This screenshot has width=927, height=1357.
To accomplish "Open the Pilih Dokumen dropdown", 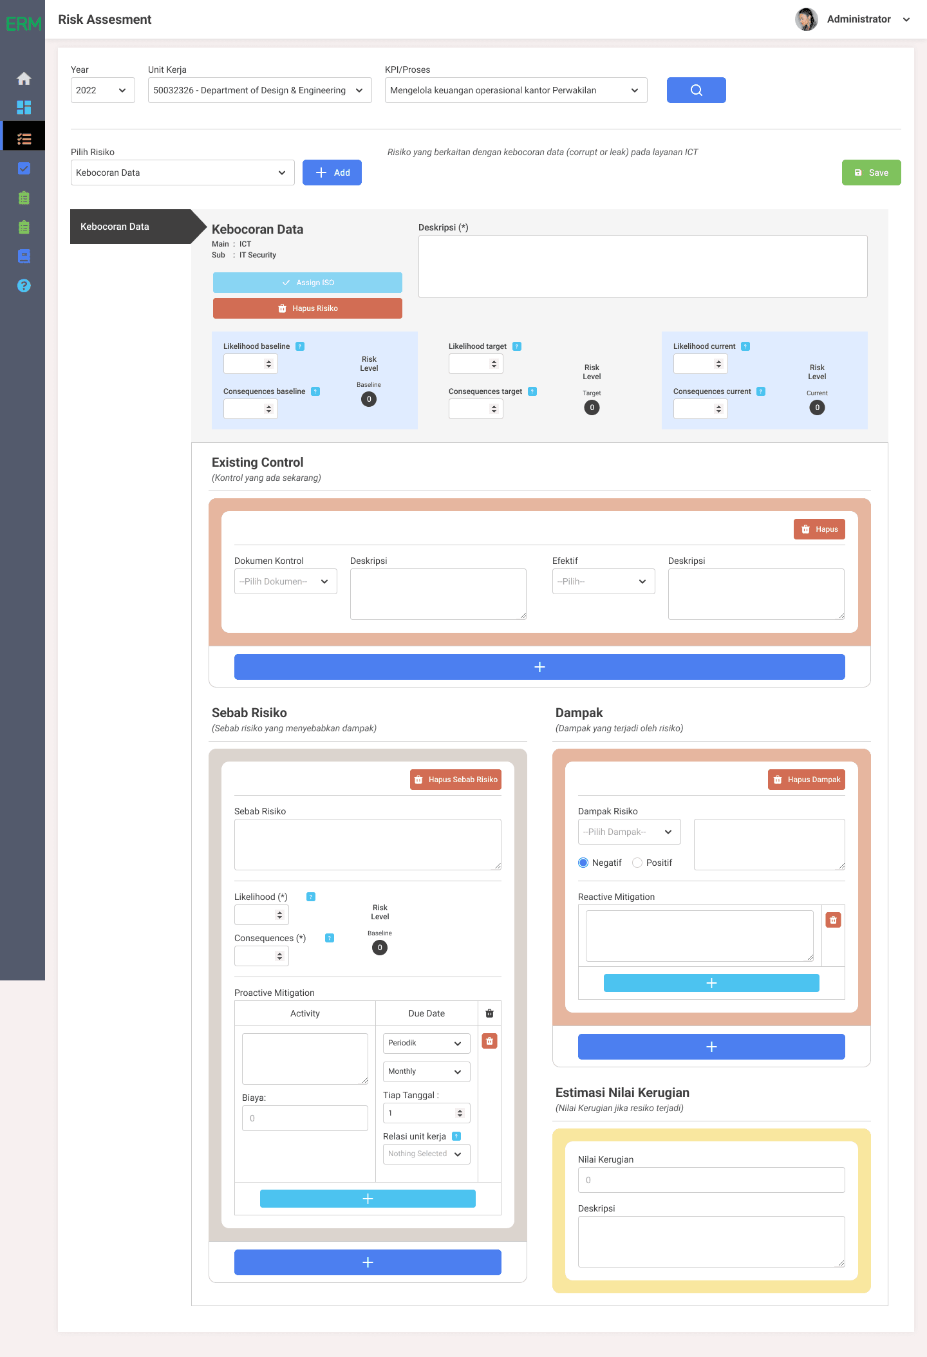I will (x=286, y=581).
